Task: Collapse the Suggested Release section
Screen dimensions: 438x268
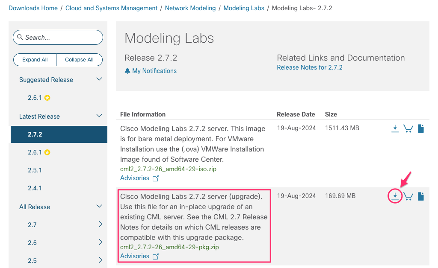Action: (99, 79)
